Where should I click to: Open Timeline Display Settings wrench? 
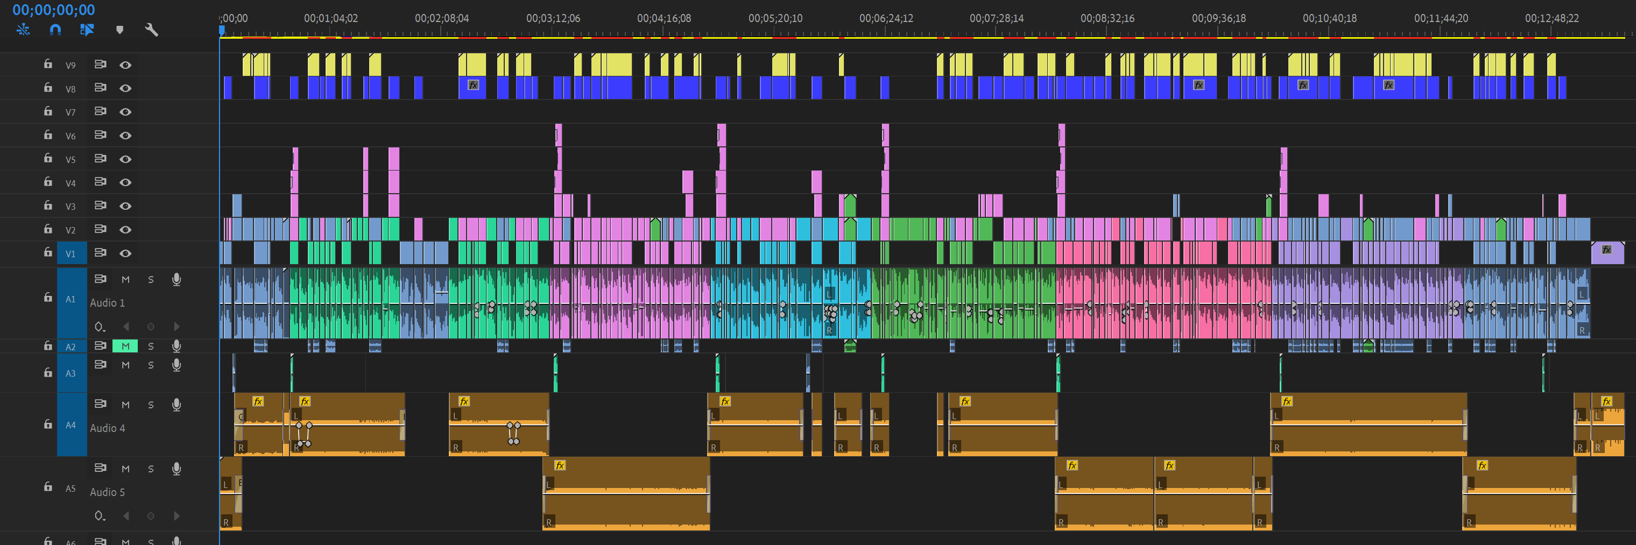pos(151,29)
